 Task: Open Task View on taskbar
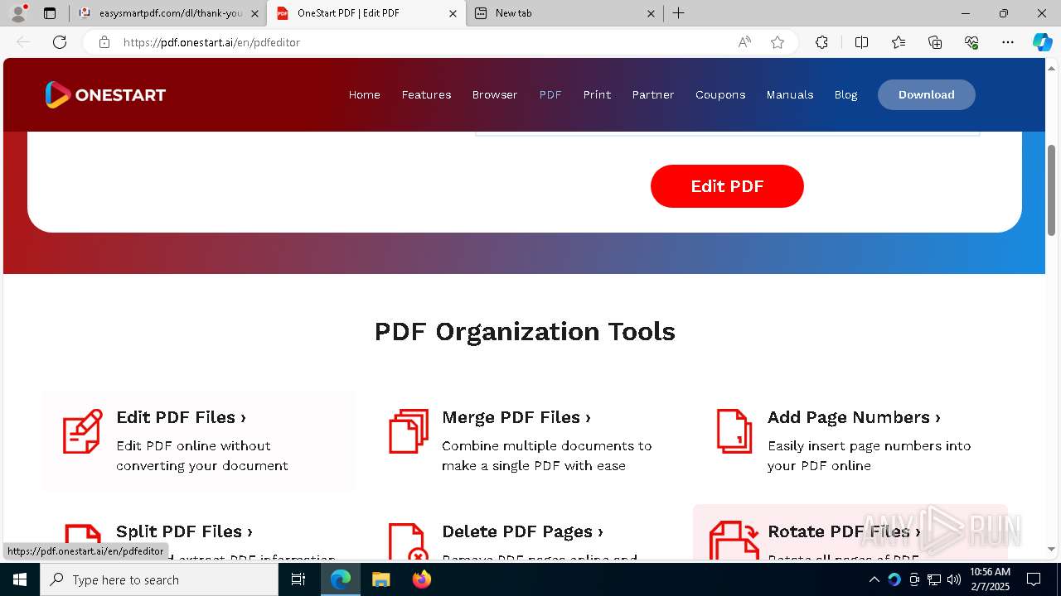click(x=298, y=579)
